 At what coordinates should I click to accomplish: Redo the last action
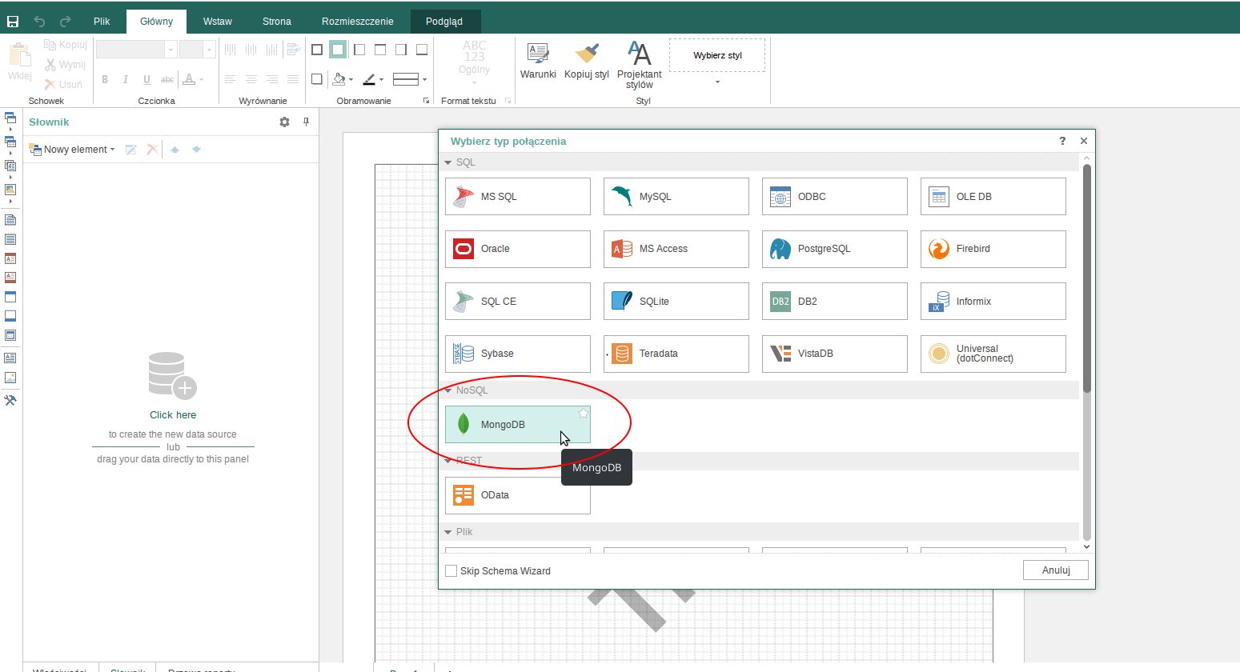(66, 22)
